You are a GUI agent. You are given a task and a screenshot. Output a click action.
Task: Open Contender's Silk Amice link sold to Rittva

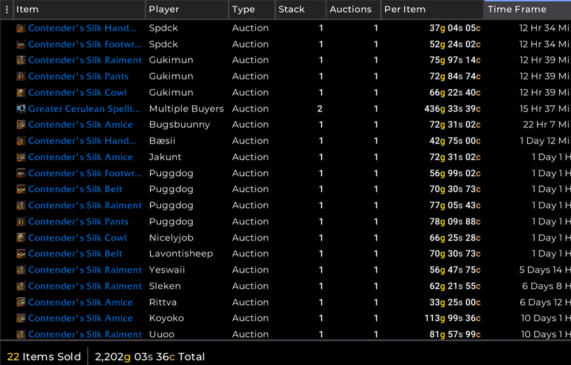80,302
